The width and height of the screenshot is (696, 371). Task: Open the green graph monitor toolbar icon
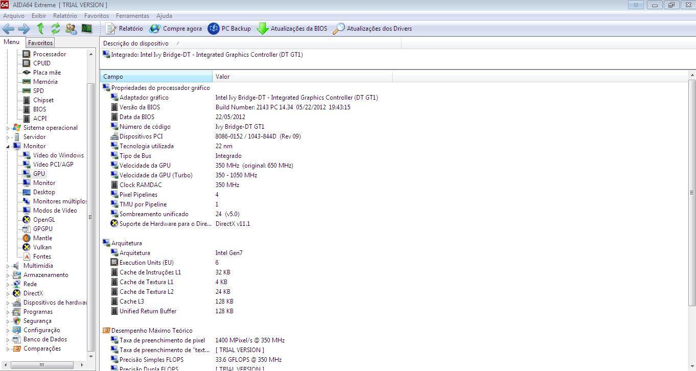click(x=87, y=29)
